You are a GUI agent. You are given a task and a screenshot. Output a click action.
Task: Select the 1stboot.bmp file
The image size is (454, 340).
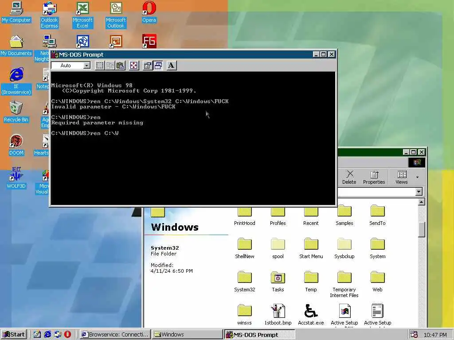[x=278, y=315]
